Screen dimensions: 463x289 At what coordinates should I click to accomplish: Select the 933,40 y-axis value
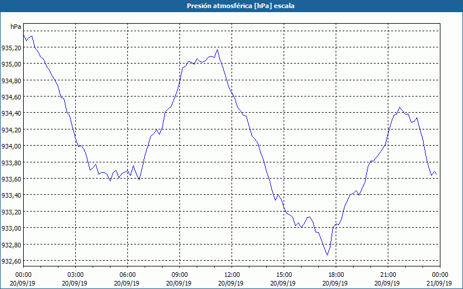(x=12, y=195)
